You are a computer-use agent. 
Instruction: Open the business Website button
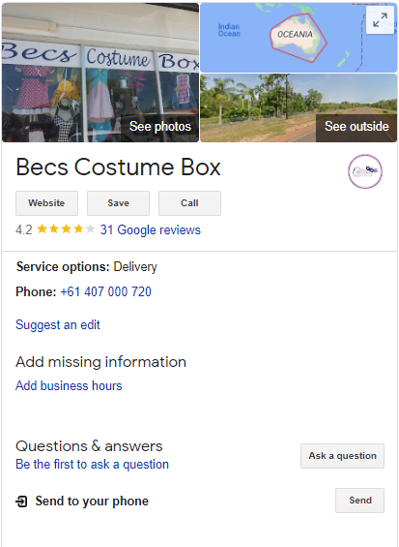46,203
